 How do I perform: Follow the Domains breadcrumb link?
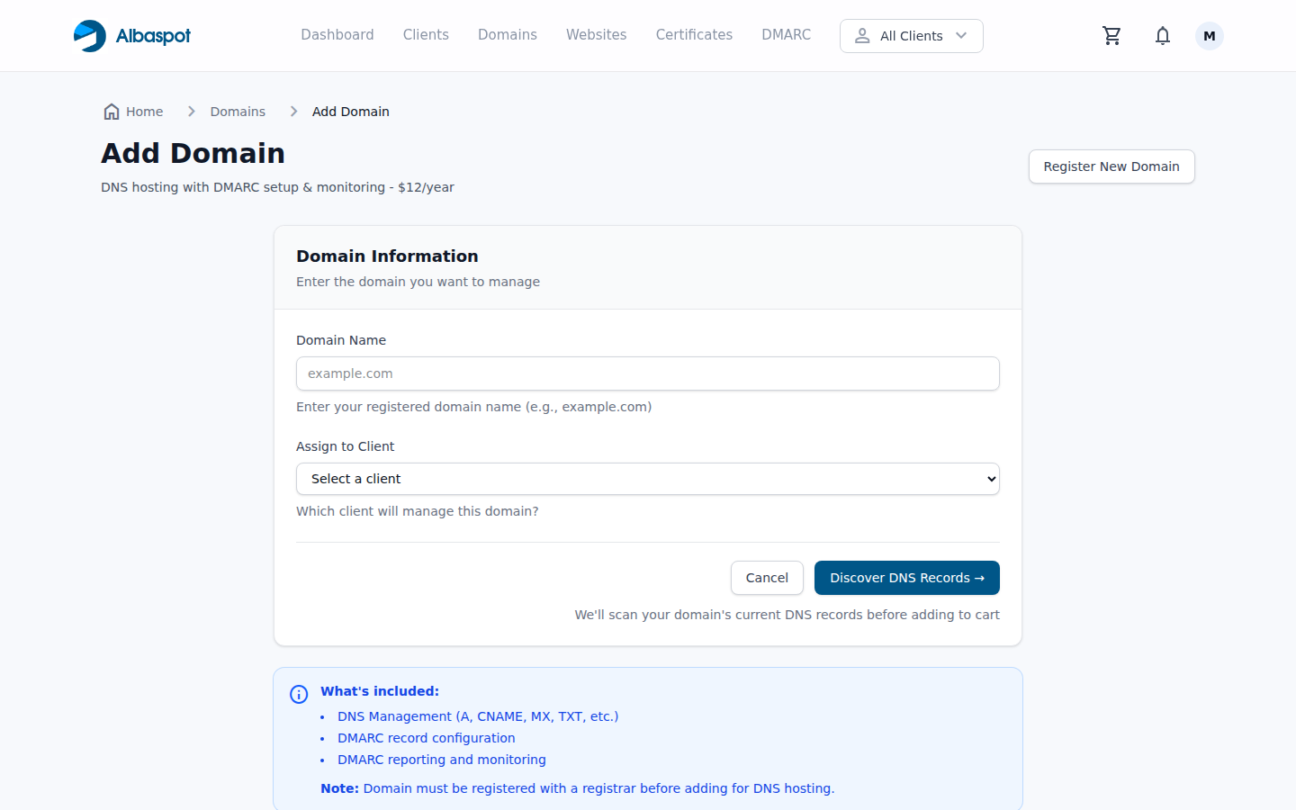[x=238, y=111]
